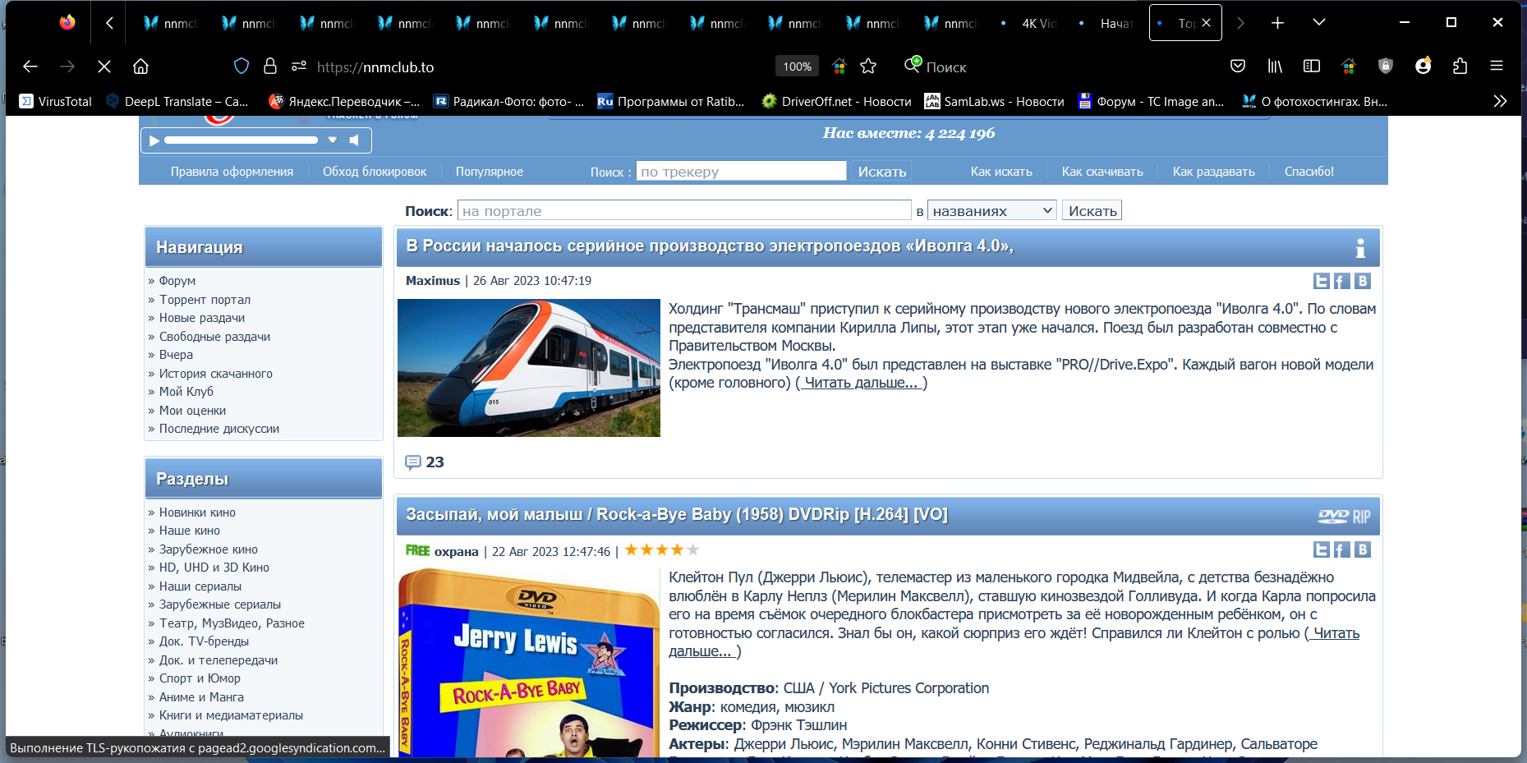Open the tracking protection shield icon
This screenshot has height=763, width=1527.
point(241,67)
